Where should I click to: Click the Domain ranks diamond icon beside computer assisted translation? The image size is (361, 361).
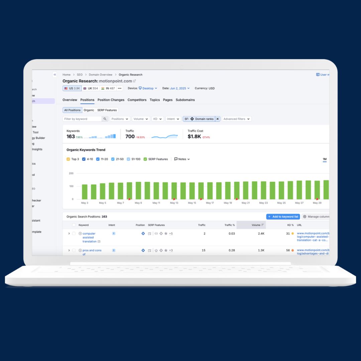pos(143,233)
